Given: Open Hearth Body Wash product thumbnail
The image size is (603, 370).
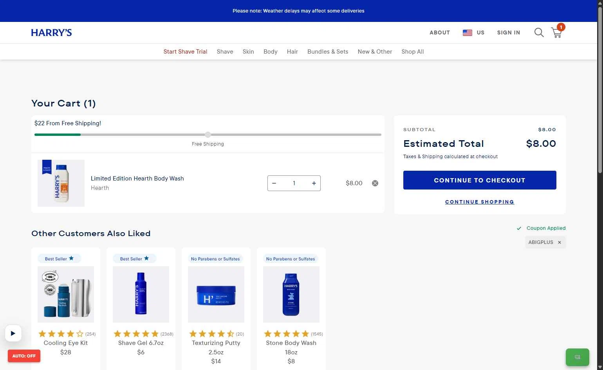Looking at the screenshot, I should (61, 183).
